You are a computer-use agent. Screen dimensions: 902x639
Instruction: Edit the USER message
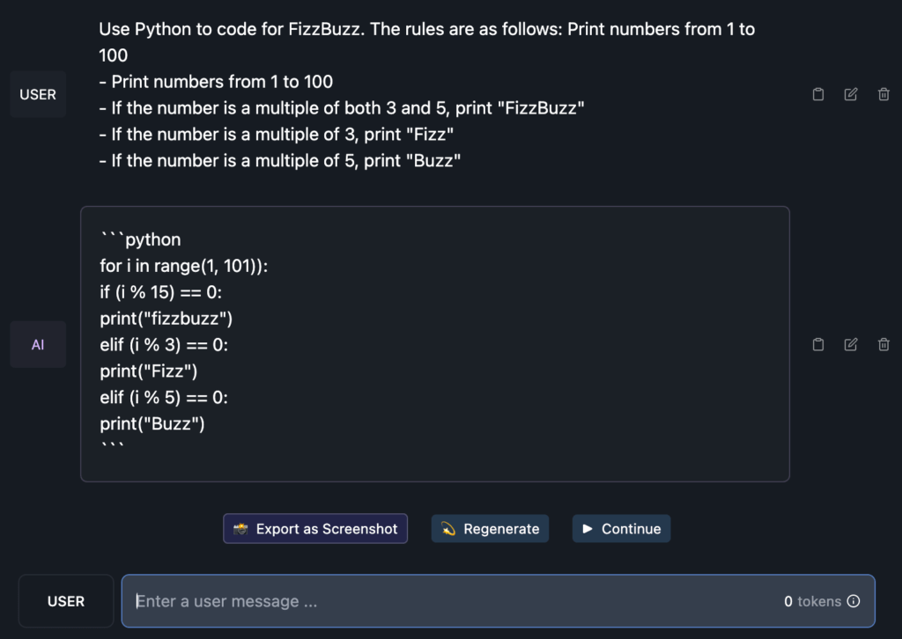[851, 95]
